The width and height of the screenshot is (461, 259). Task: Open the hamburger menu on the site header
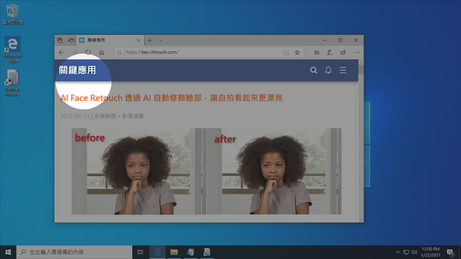[343, 70]
